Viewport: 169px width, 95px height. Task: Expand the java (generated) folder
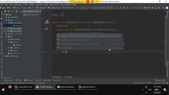point(6,34)
